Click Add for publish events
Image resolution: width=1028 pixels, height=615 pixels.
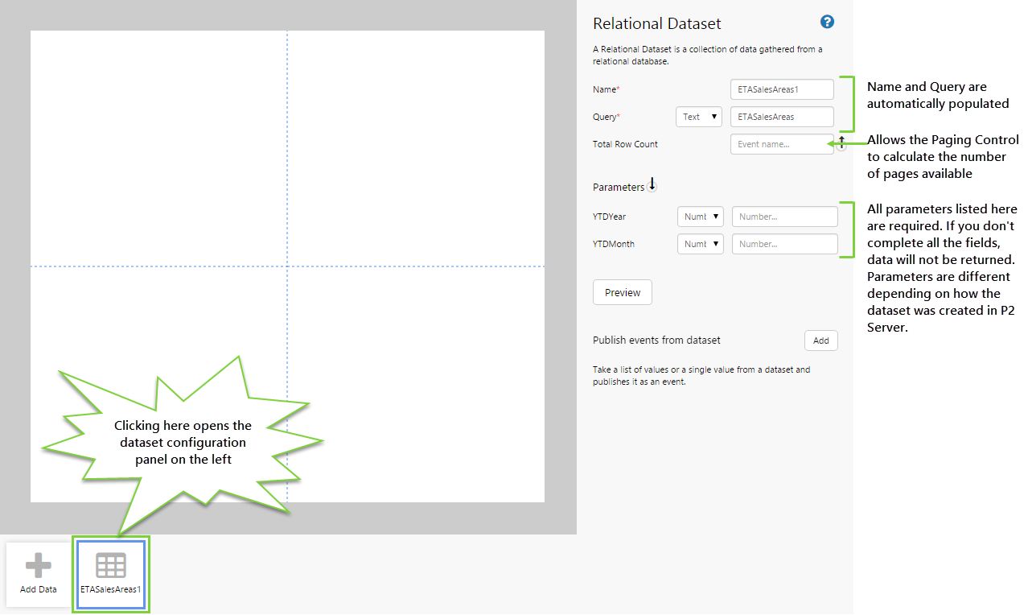coord(820,341)
